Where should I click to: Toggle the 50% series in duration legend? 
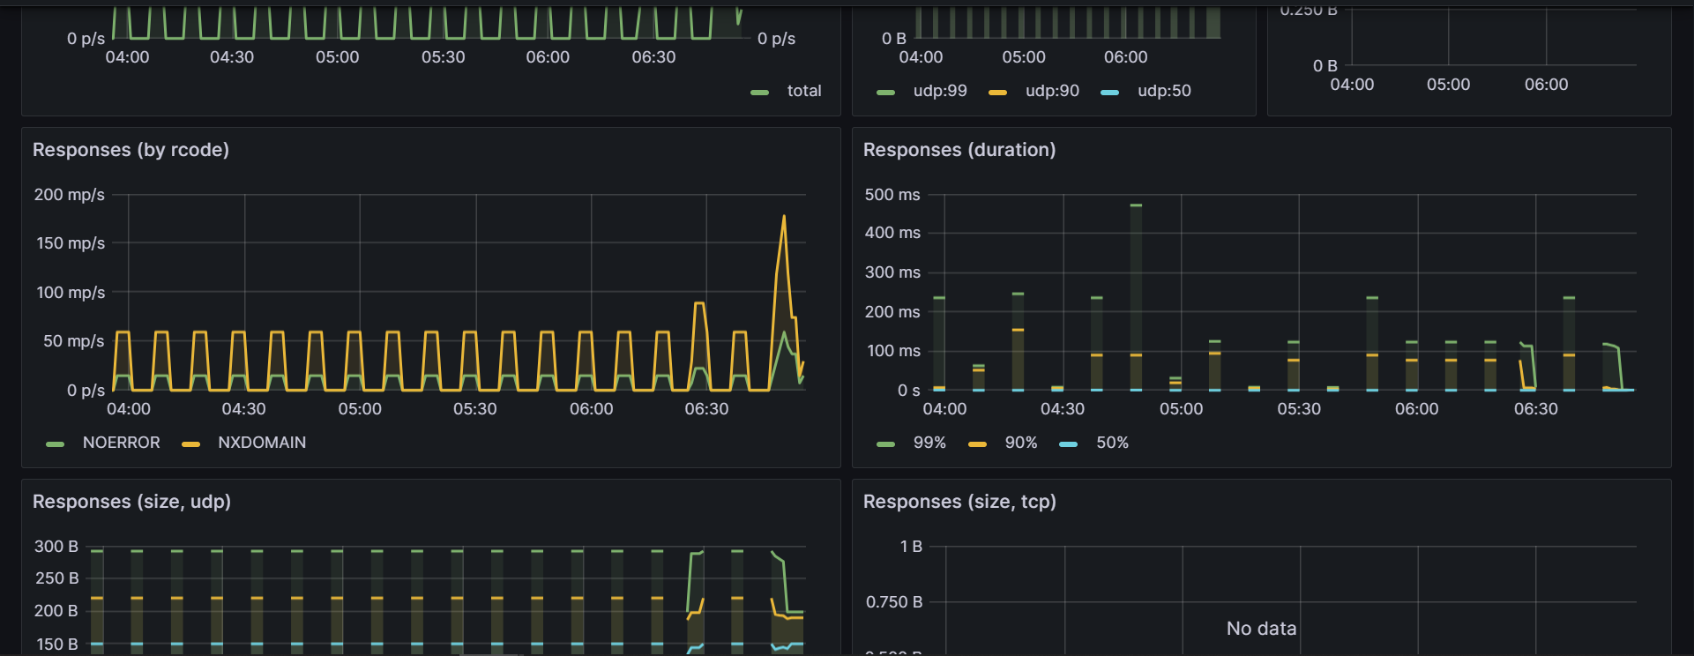[x=1112, y=443]
